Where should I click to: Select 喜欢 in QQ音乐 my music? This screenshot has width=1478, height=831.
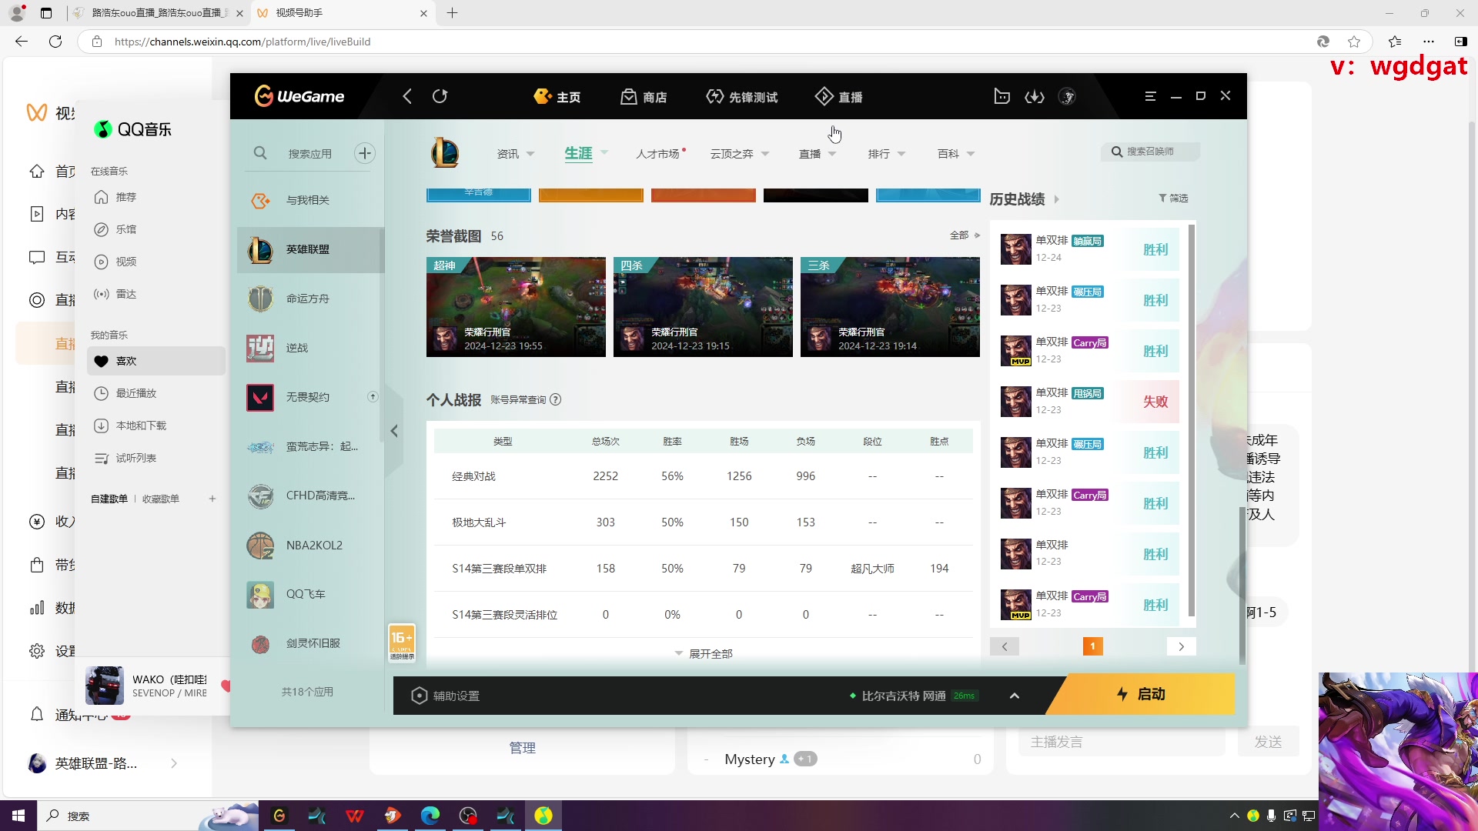[156, 361]
